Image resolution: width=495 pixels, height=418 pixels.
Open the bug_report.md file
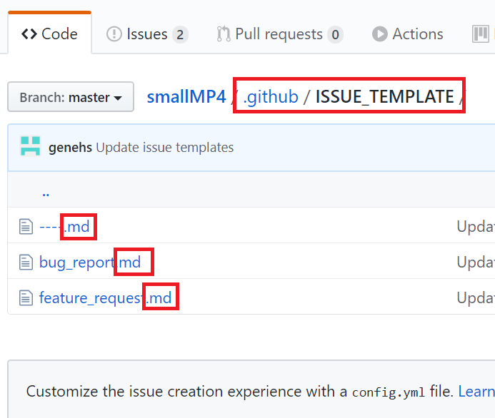[90, 262]
